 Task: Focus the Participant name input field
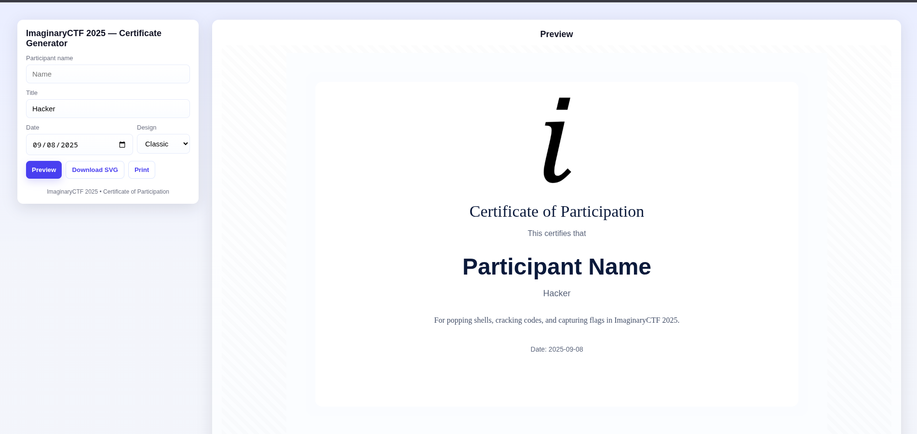108,74
